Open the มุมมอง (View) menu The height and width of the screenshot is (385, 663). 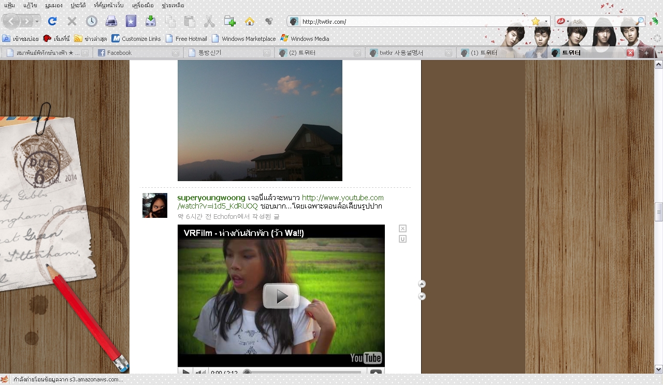point(54,5)
